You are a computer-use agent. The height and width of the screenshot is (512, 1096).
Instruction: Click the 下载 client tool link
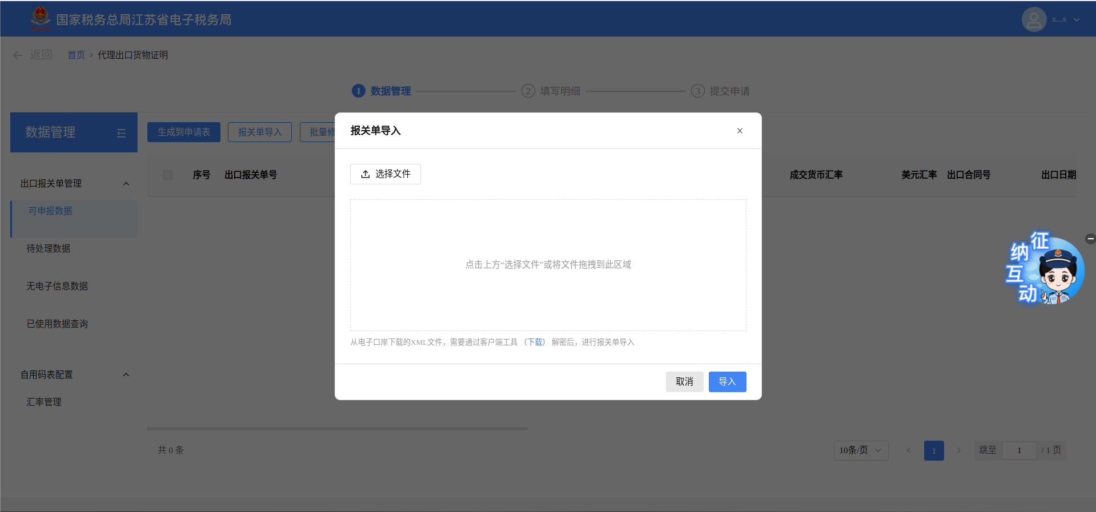click(x=535, y=342)
